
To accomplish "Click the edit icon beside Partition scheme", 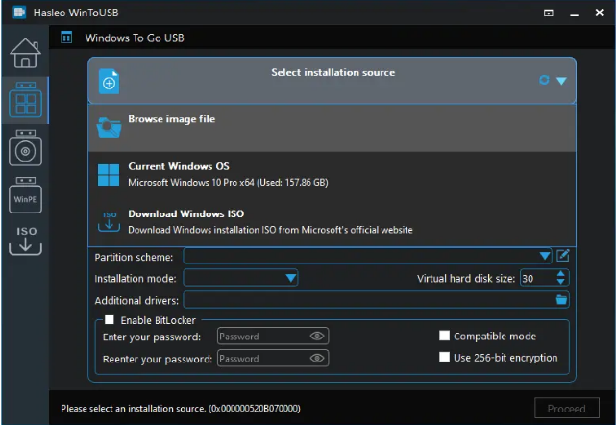I will [x=563, y=256].
